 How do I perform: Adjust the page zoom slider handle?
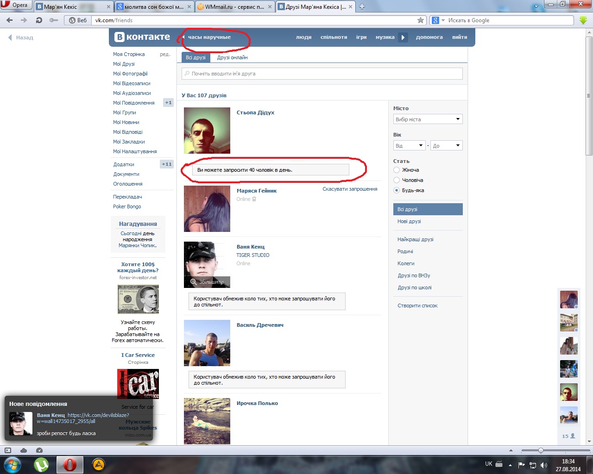point(541,450)
